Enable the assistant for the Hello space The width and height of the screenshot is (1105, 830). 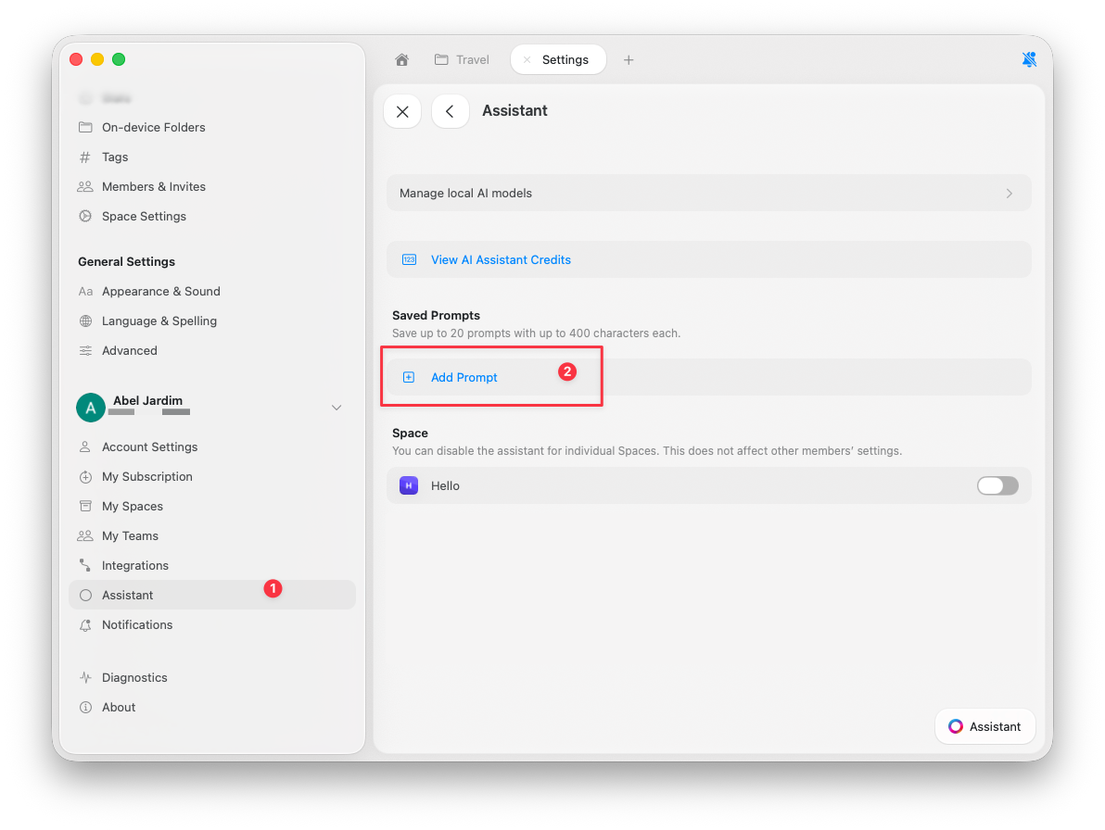[997, 485]
